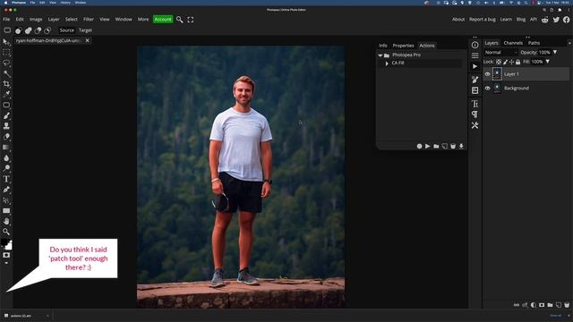Select the Zoom magnifier tool in toolbar

pos(6,232)
